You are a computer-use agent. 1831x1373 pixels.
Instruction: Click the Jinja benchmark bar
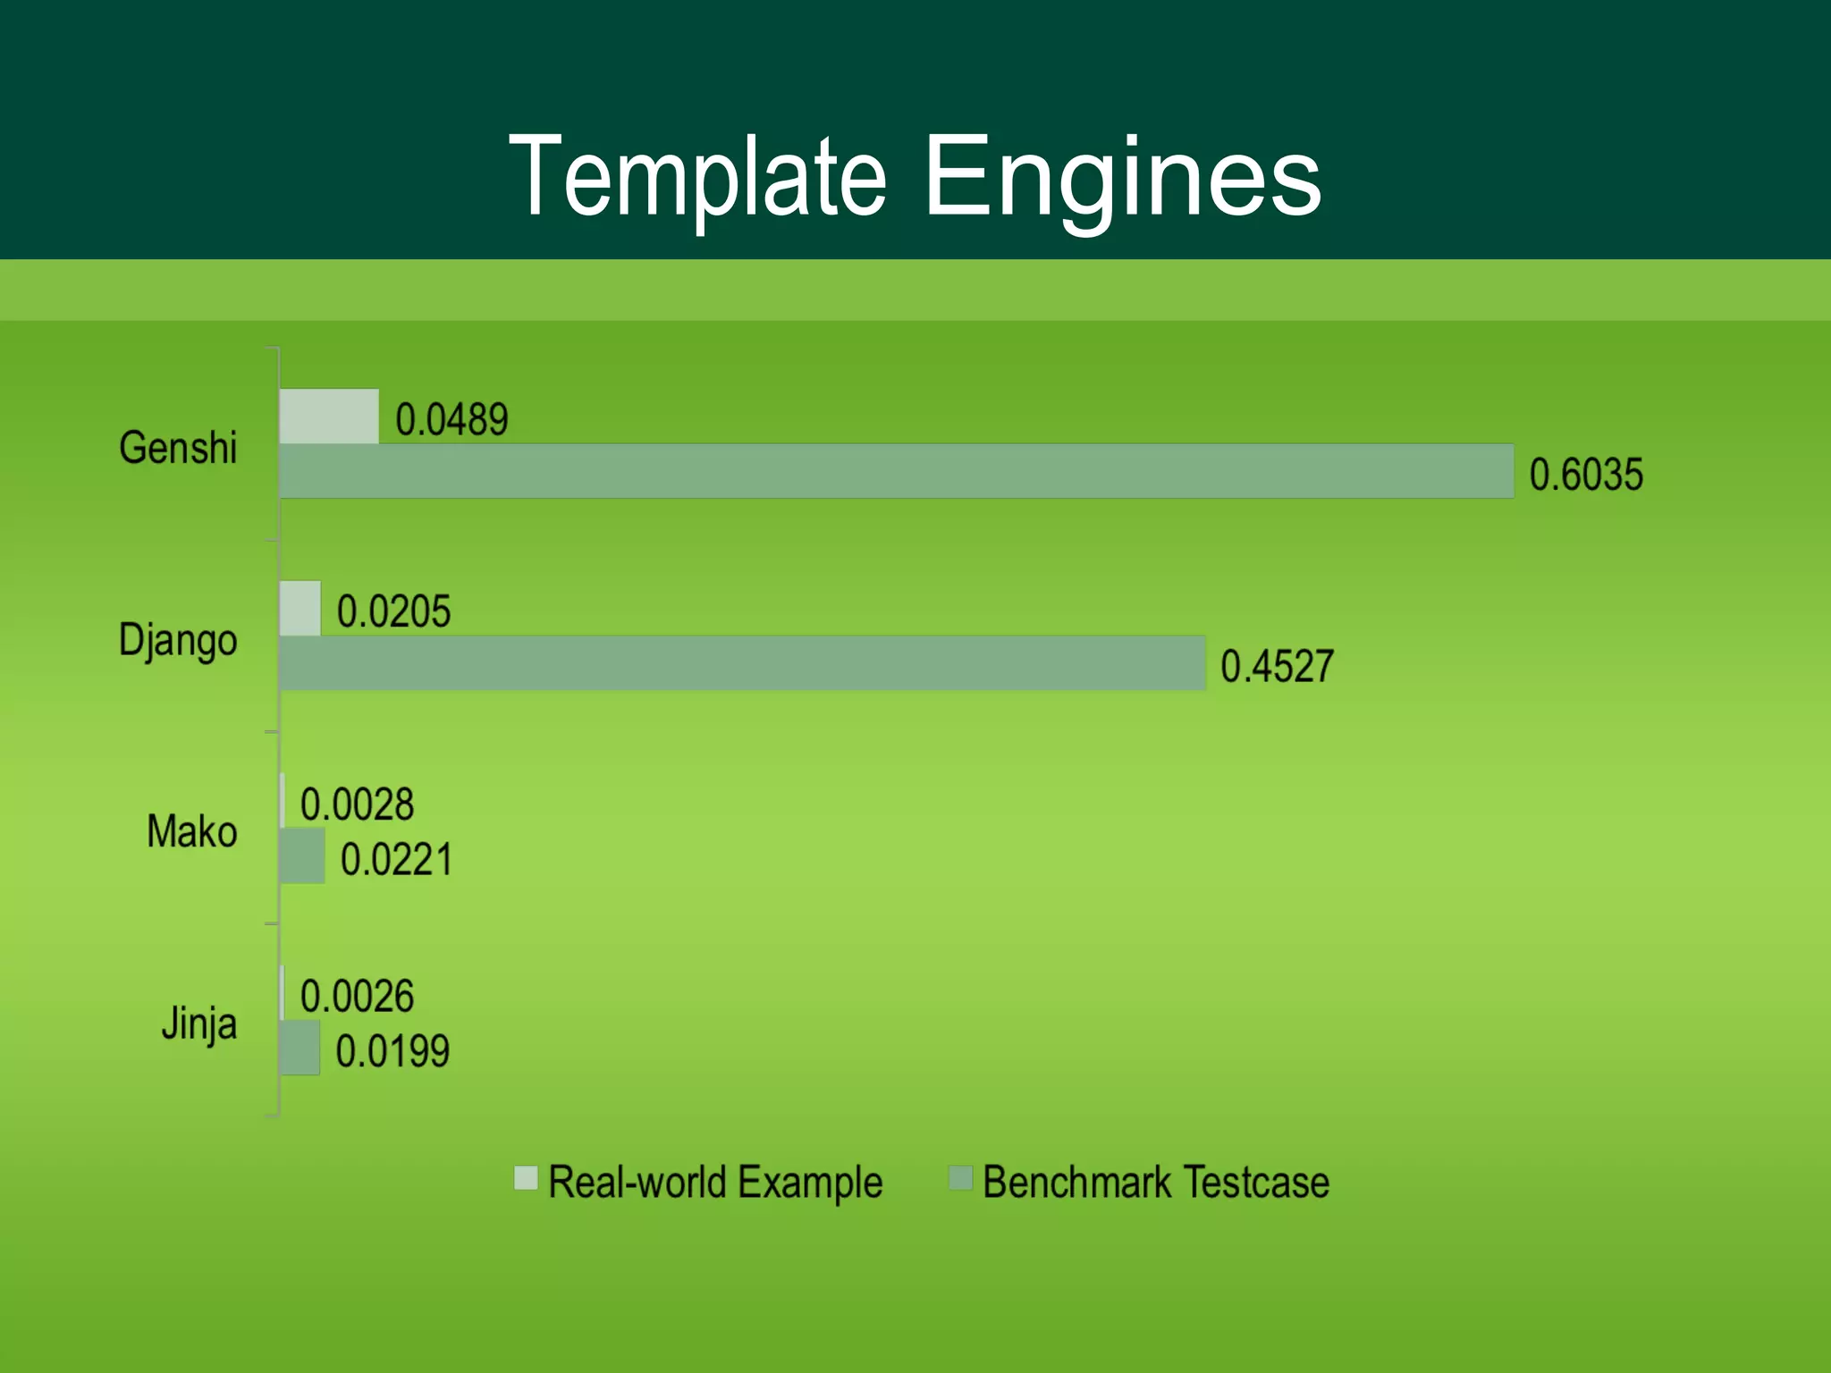click(x=300, y=1048)
